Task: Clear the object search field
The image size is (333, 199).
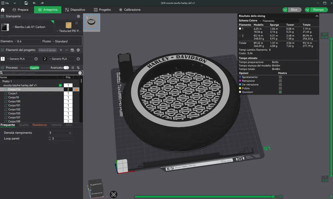Action: (80, 73)
